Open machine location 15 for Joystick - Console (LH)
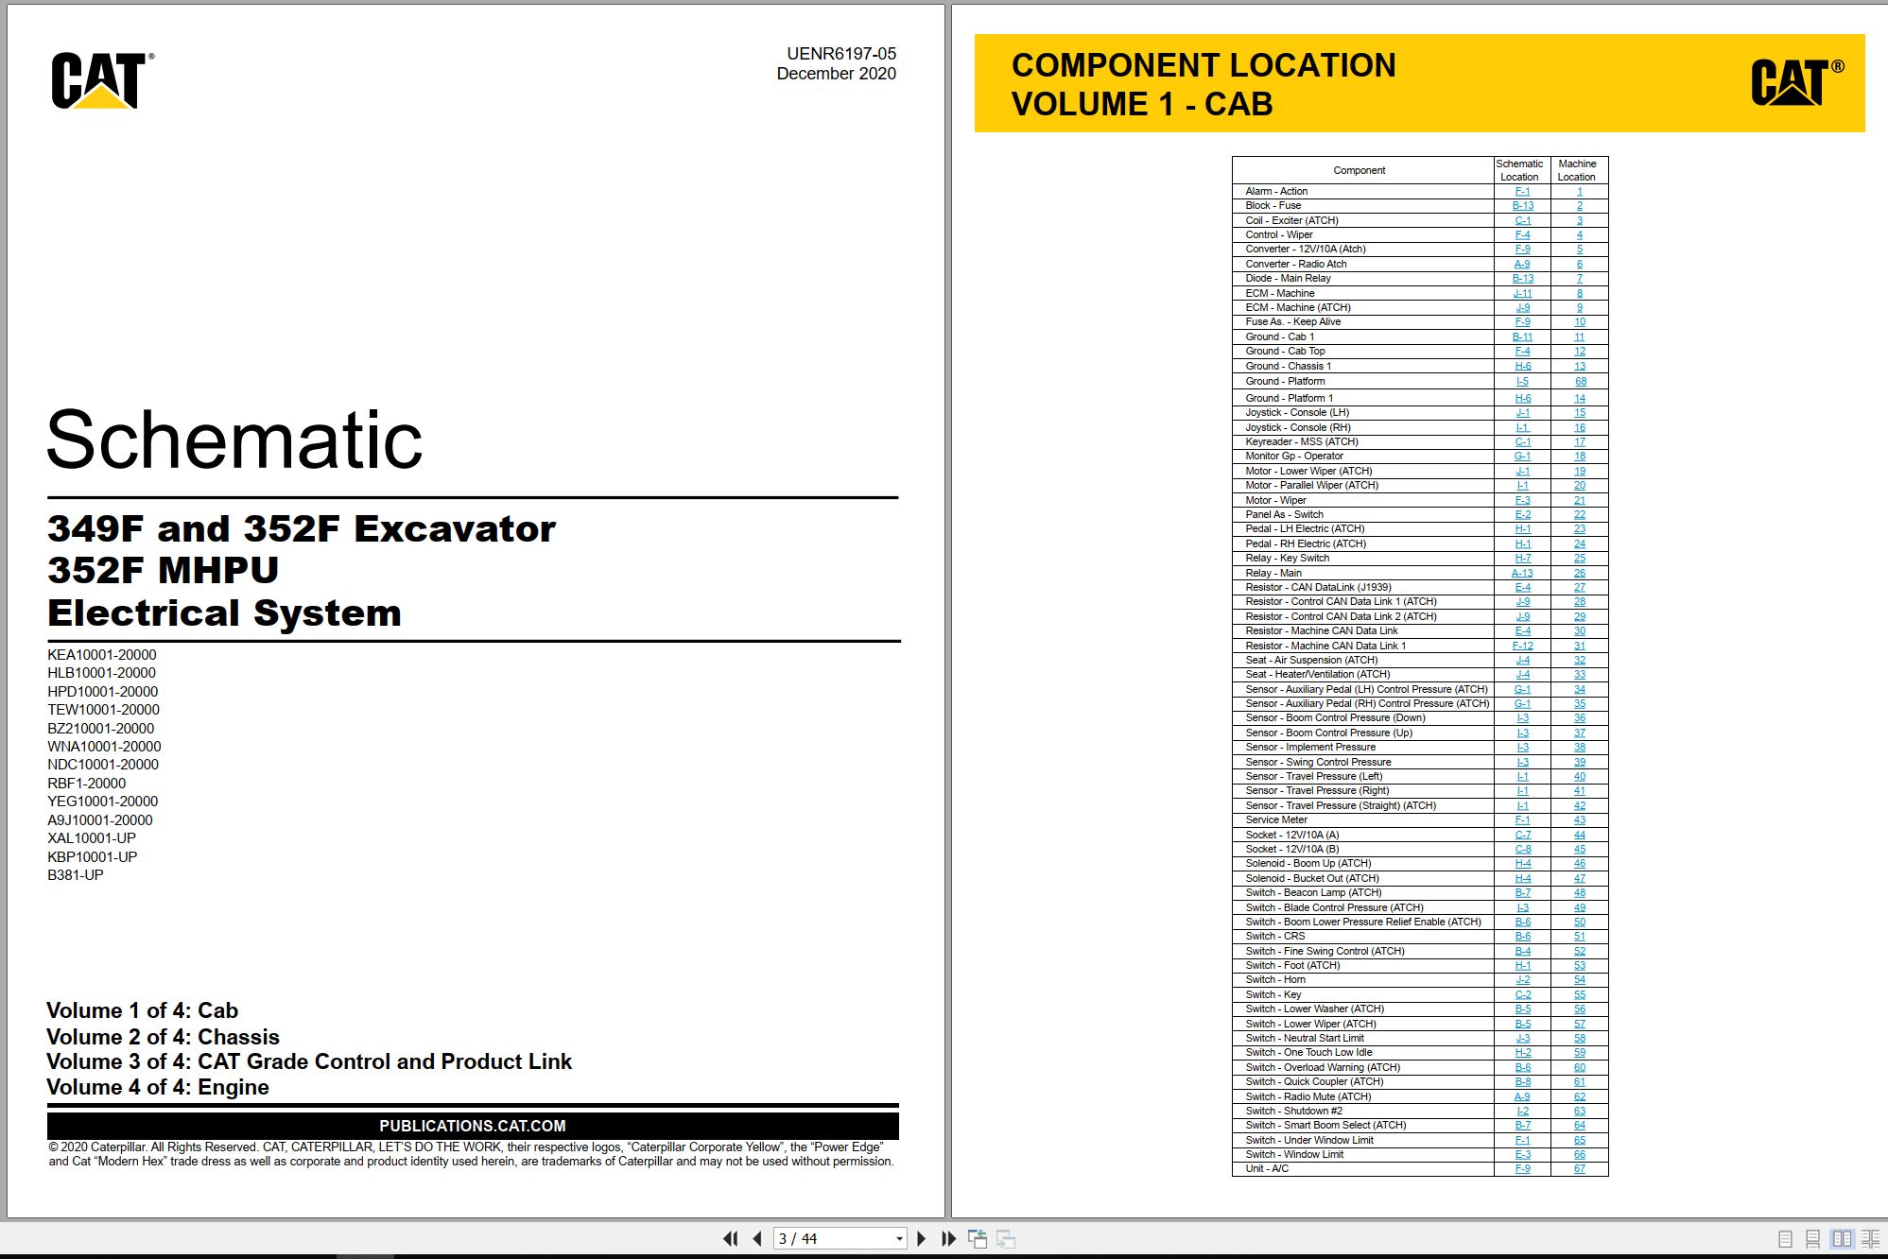The width and height of the screenshot is (1888, 1259). (1579, 413)
